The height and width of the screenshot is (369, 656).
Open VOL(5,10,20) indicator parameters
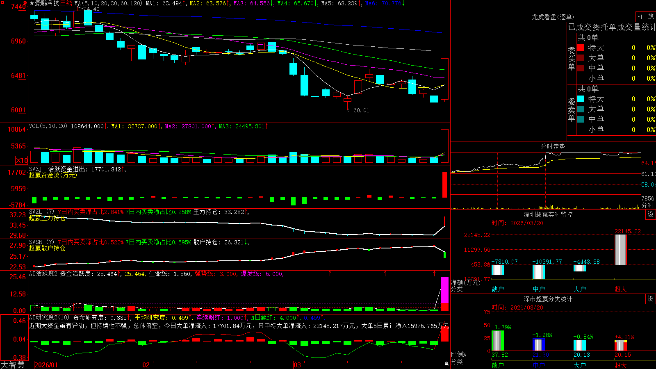coord(48,126)
